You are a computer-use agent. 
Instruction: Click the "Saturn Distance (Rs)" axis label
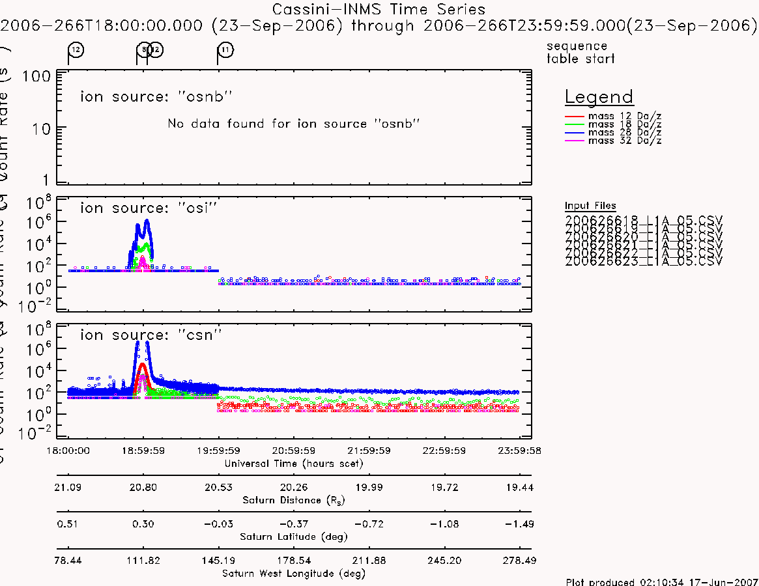point(293,500)
